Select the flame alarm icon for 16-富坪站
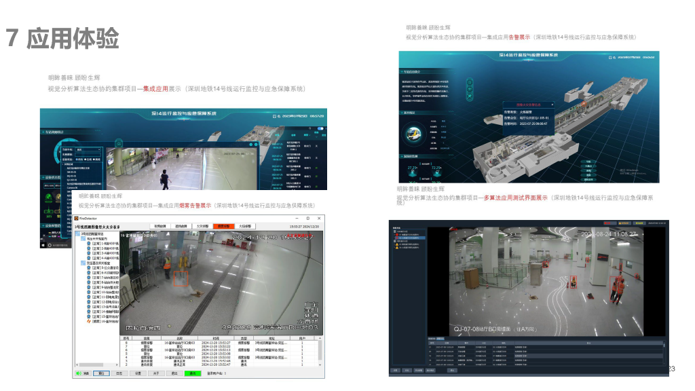The width and height of the screenshot is (695, 391). pyautogui.click(x=88, y=321)
